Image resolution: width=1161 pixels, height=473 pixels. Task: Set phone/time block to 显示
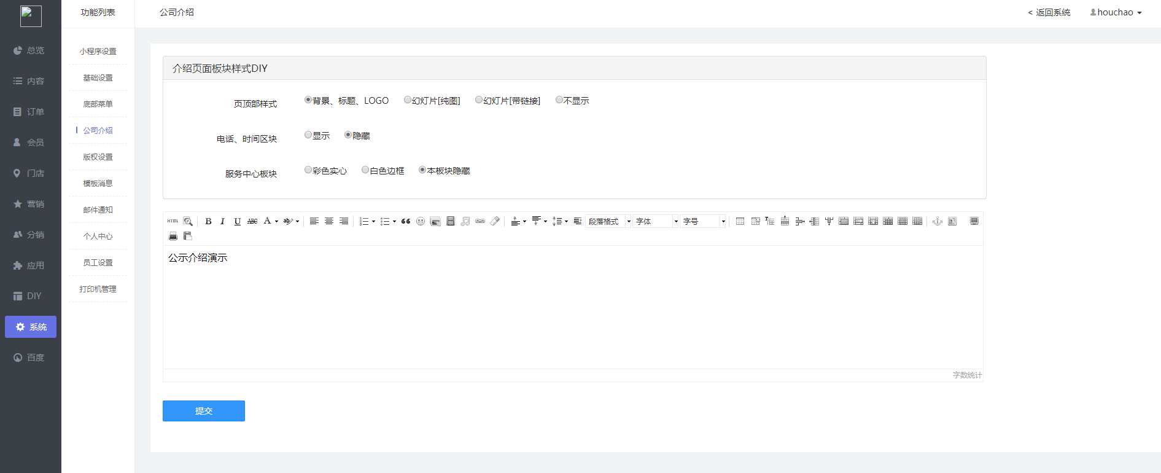(x=308, y=135)
